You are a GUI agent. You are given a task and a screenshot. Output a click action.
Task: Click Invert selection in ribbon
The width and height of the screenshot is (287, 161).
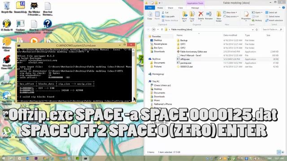point(274,21)
